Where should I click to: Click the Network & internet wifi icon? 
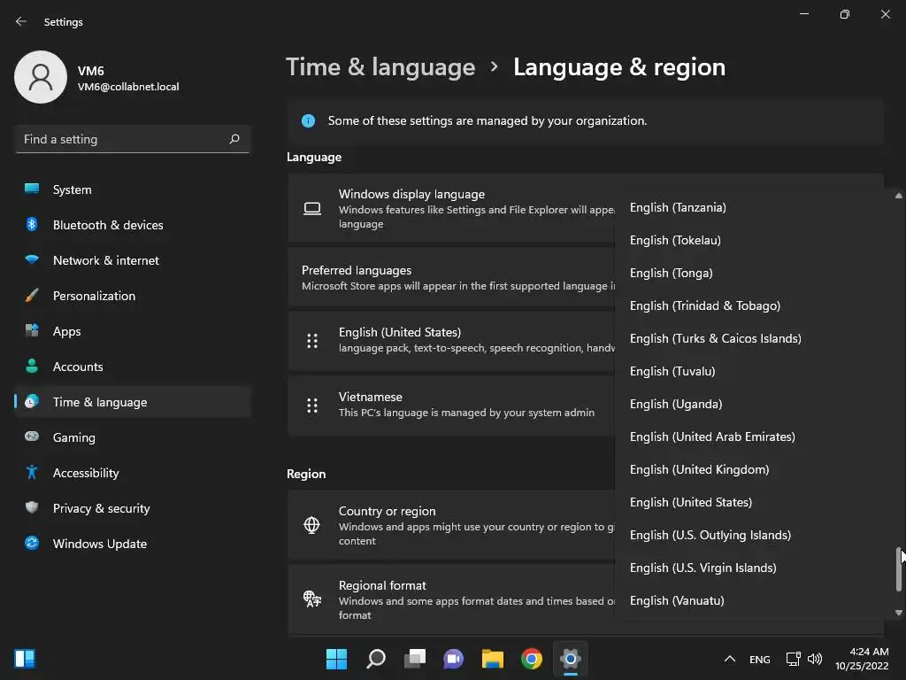point(32,259)
